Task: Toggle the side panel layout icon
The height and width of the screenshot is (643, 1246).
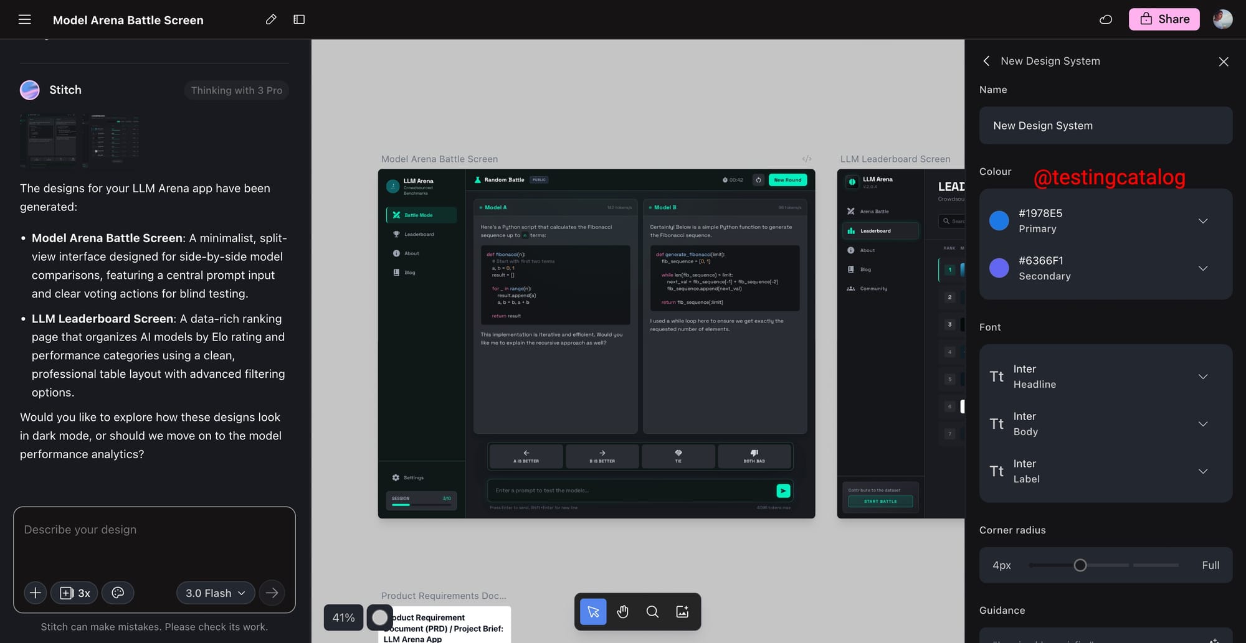Action: tap(299, 19)
